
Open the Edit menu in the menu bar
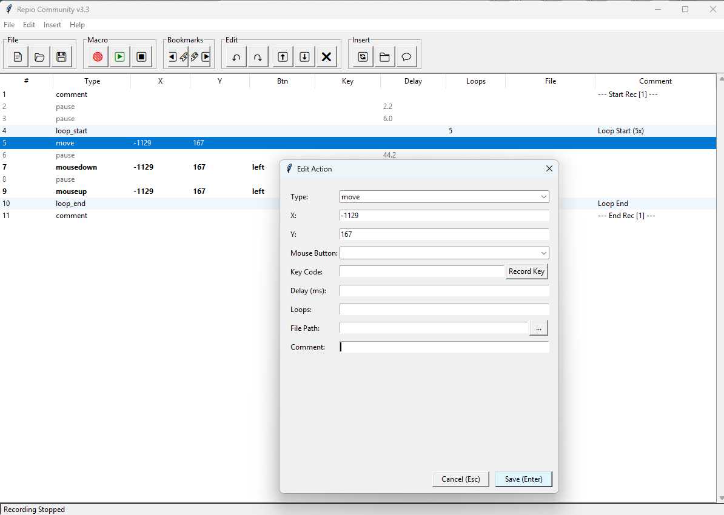point(29,25)
